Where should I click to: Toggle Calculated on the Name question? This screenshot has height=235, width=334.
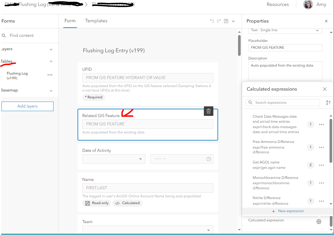(127, 203)
